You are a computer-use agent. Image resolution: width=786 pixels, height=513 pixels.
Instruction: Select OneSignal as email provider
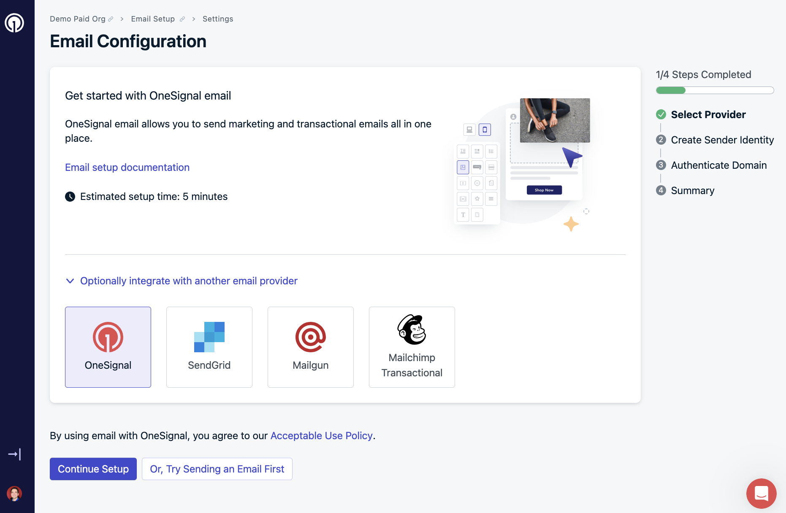(x=108, y=347)
